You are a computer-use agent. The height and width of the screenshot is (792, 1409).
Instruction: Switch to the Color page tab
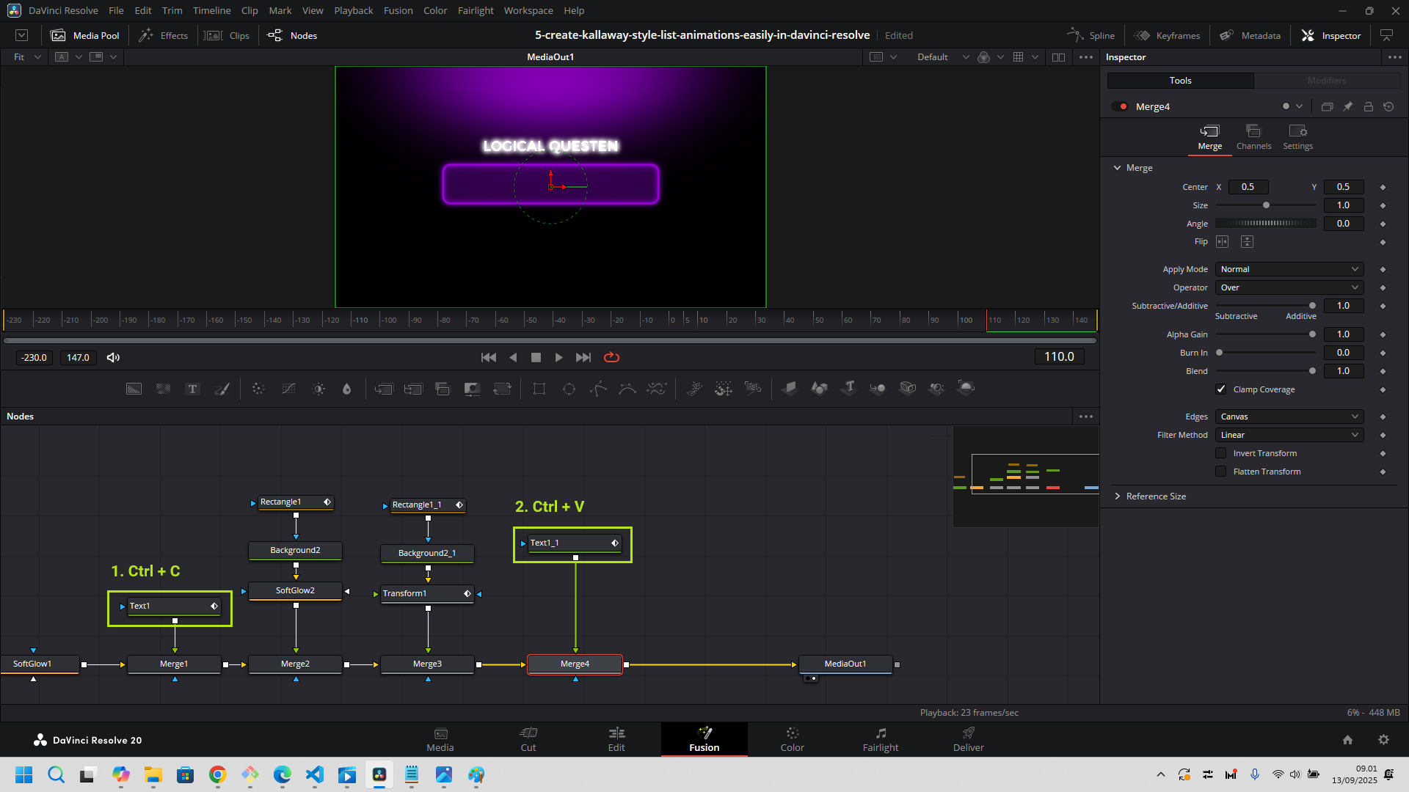point(792,739)
